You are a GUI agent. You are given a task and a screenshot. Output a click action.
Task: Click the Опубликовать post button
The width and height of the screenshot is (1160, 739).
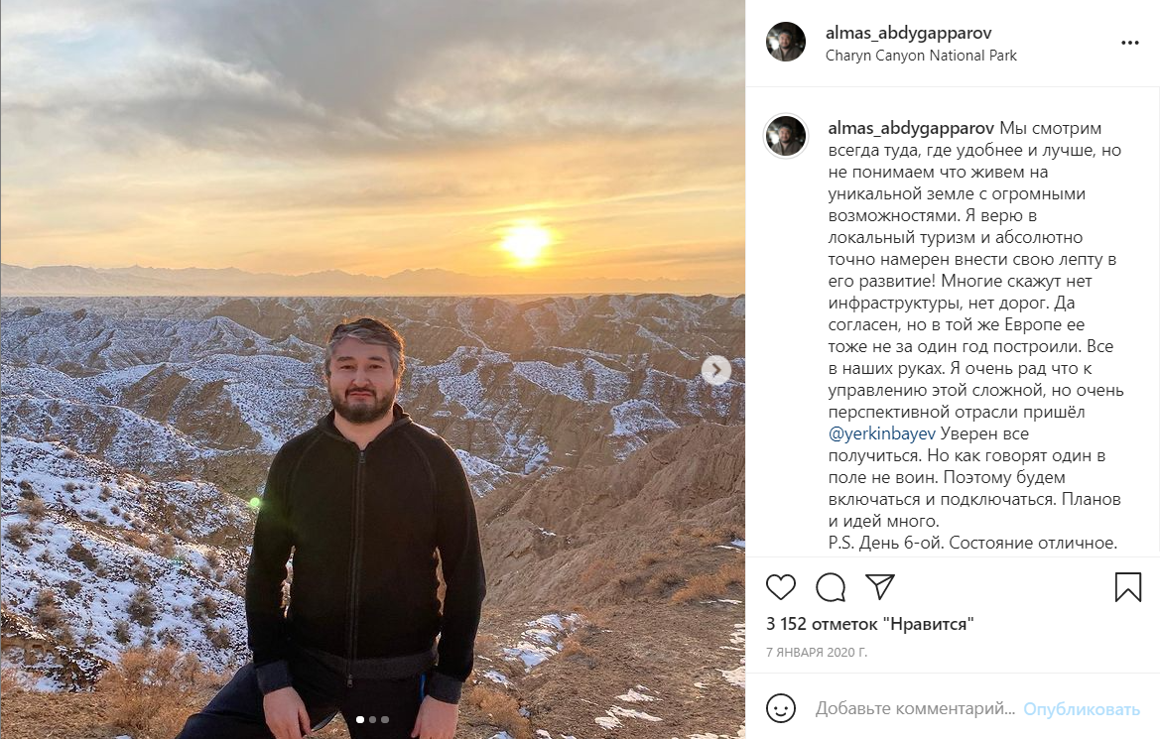coord(1082,709)
